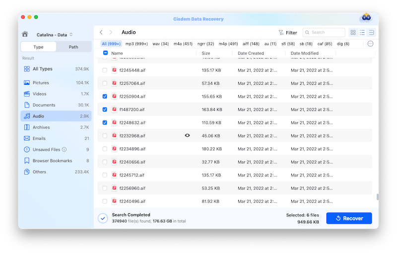Toggle the select-all checkbox in header
This screenshot has width=397, height=253.
pyautogui.click(x=105, y=53)
